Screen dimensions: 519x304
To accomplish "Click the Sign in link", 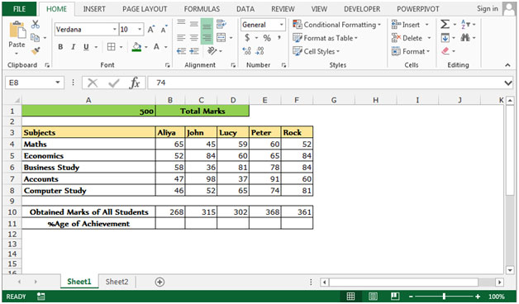I will 488,8.
